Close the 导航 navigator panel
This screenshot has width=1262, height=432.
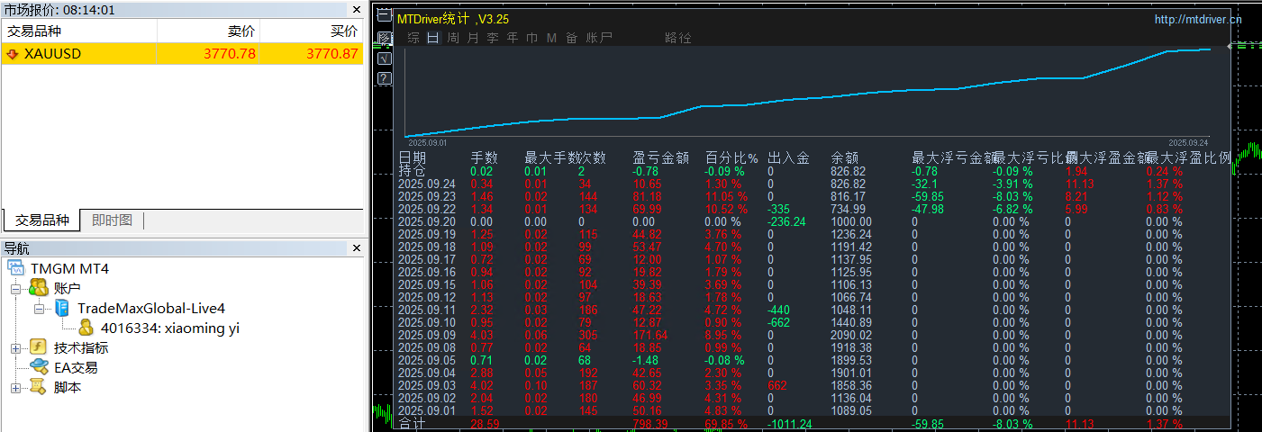(356, 248)
